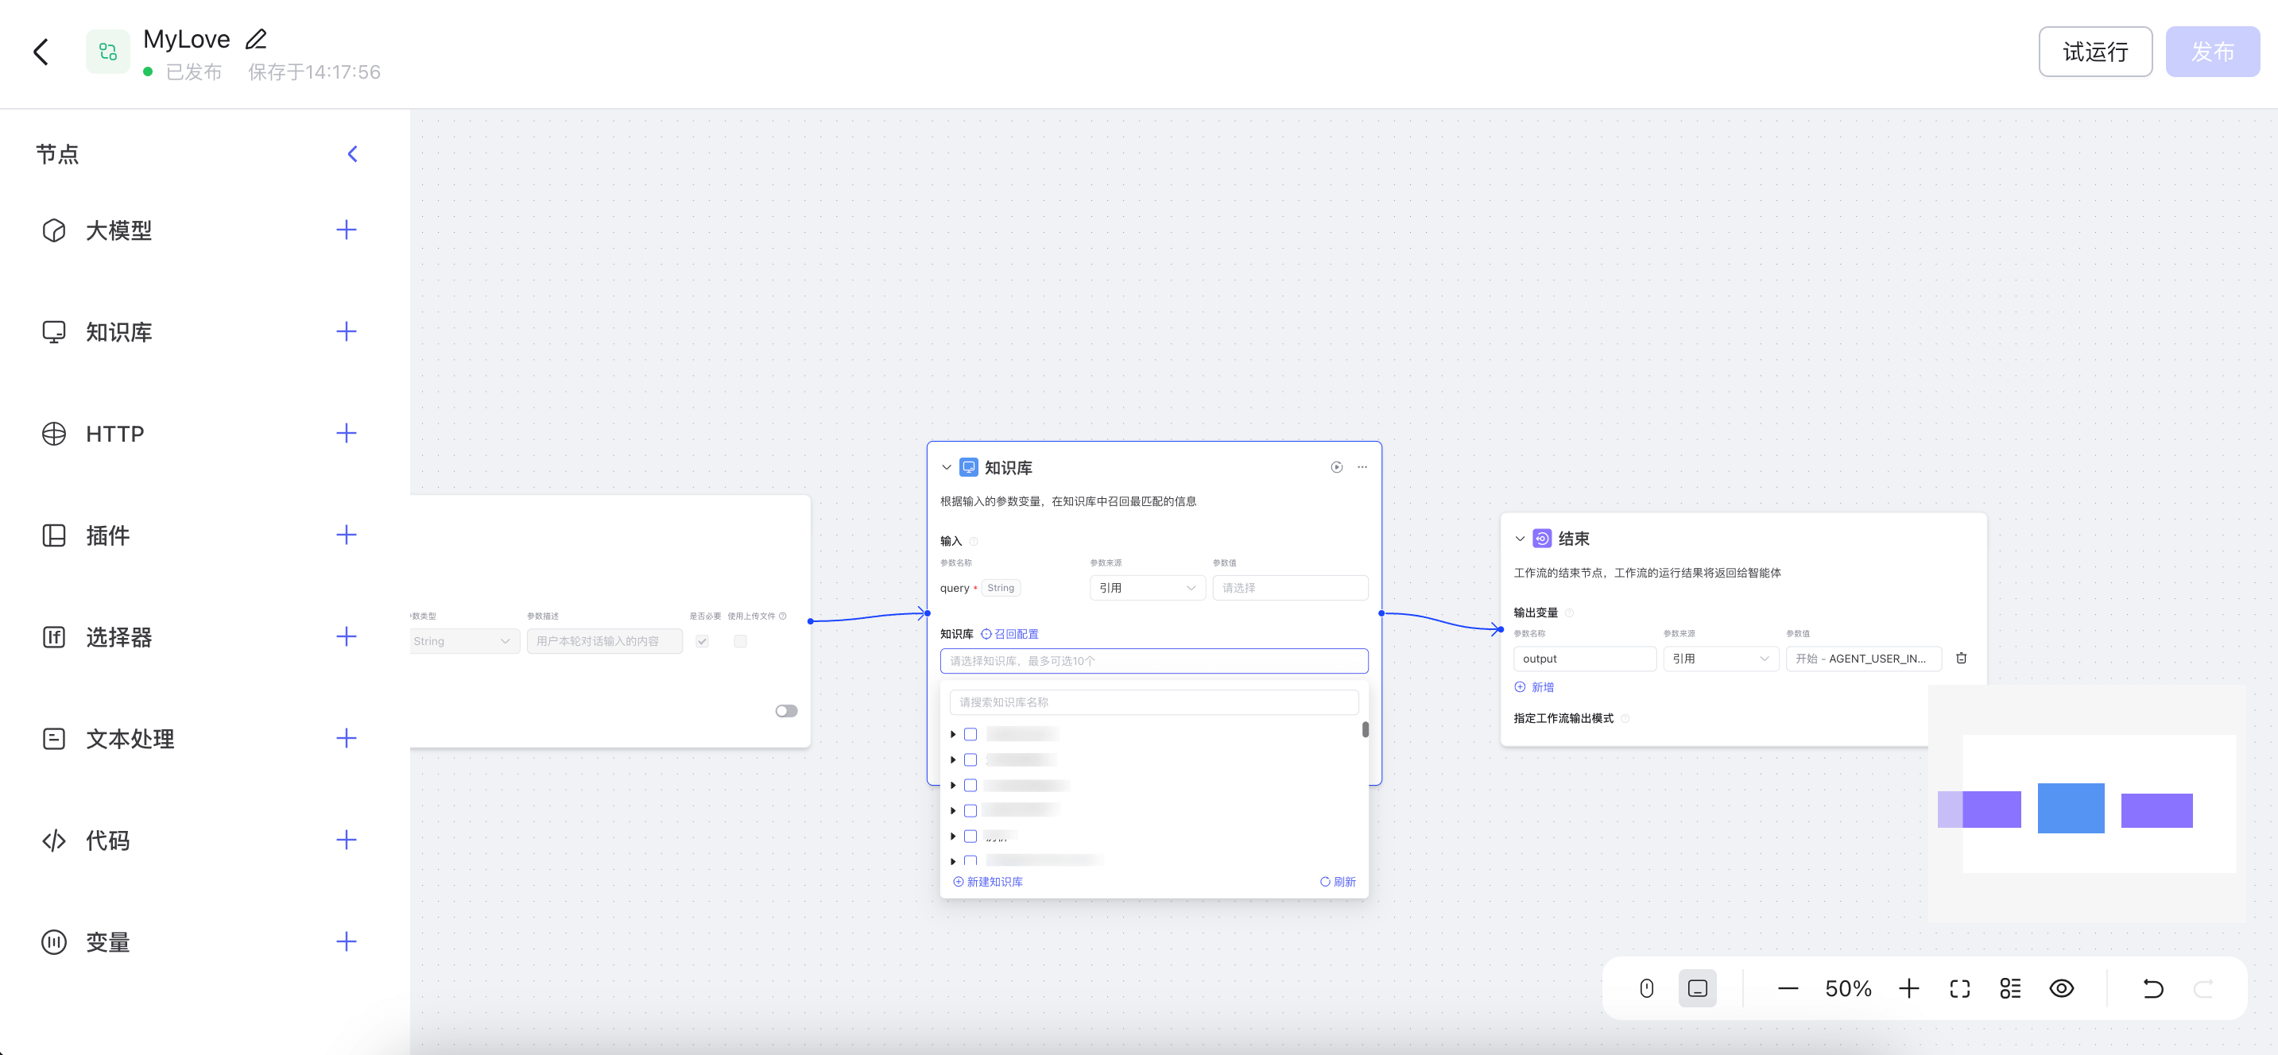Click the 请搜索知识库名称 search field
The image size is (2278, 1055).
(1153, 702)
